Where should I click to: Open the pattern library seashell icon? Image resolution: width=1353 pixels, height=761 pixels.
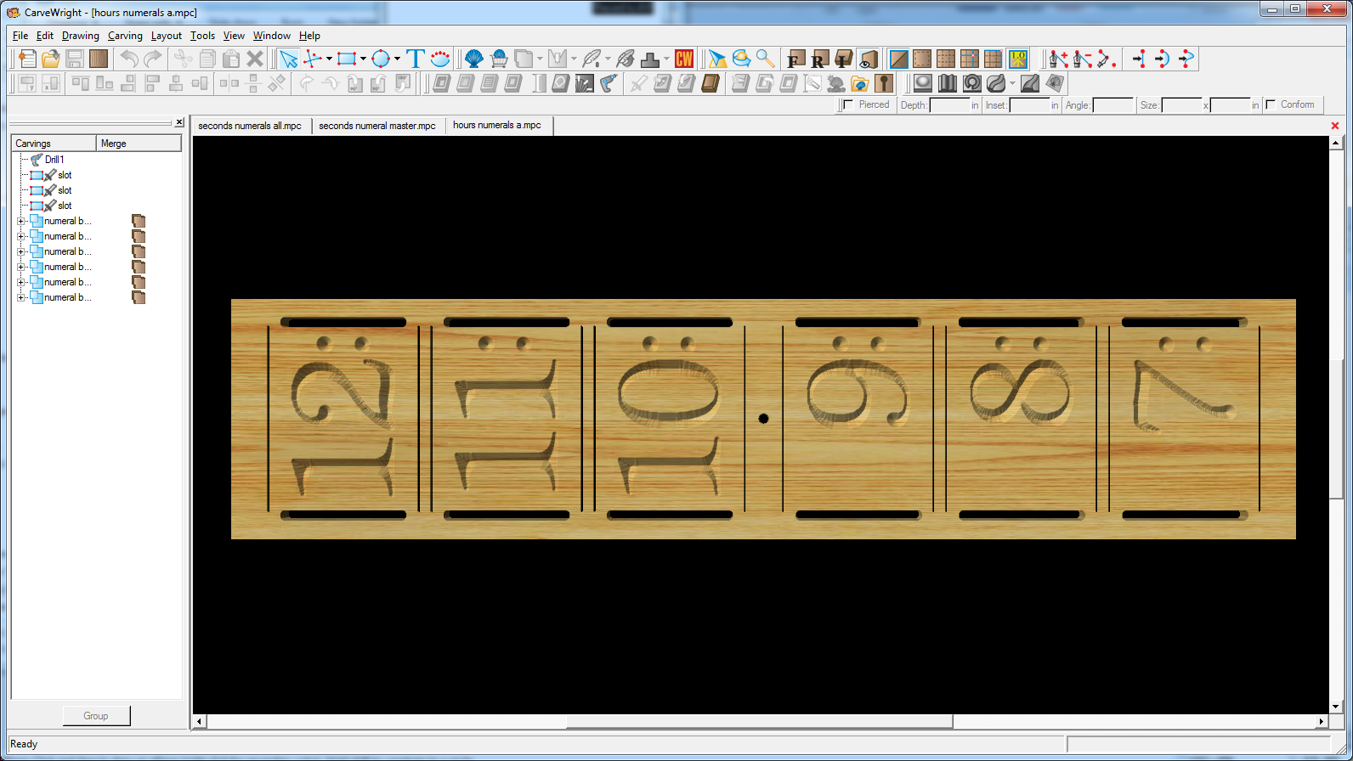click(474, 59)
